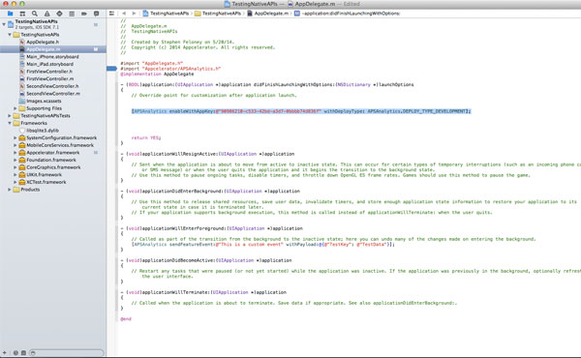Toggle the breakpoint on the import line
Viewport: 581px width, 358px height.
[111, 69]
